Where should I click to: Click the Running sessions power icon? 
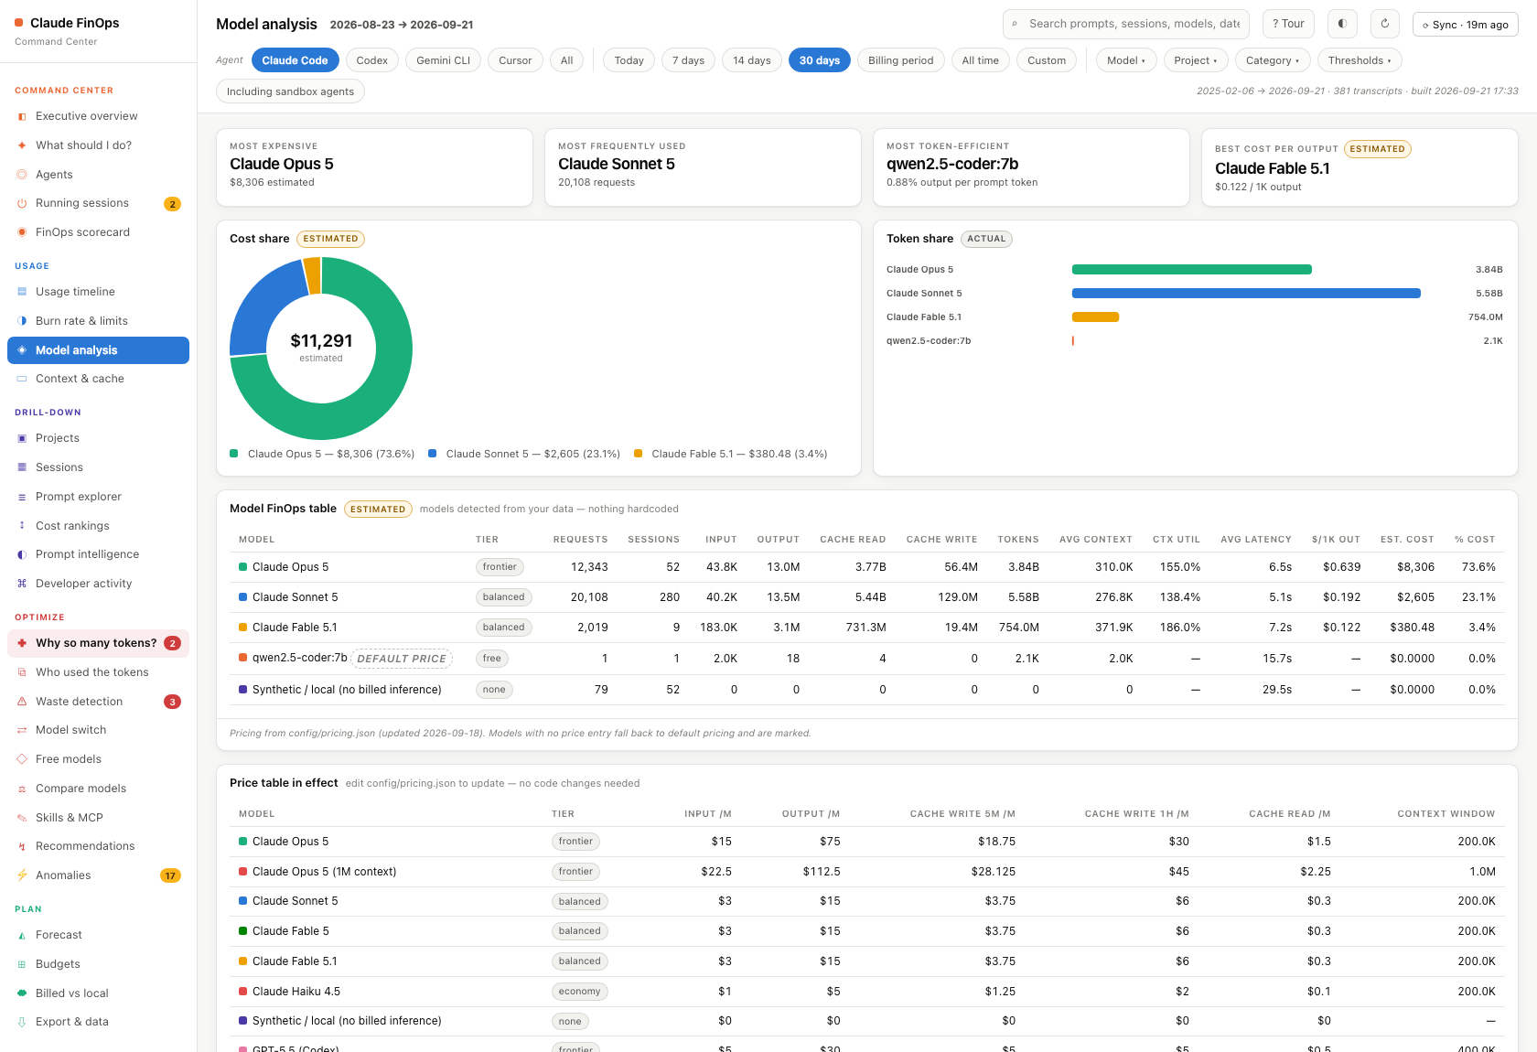click(22, 203)
